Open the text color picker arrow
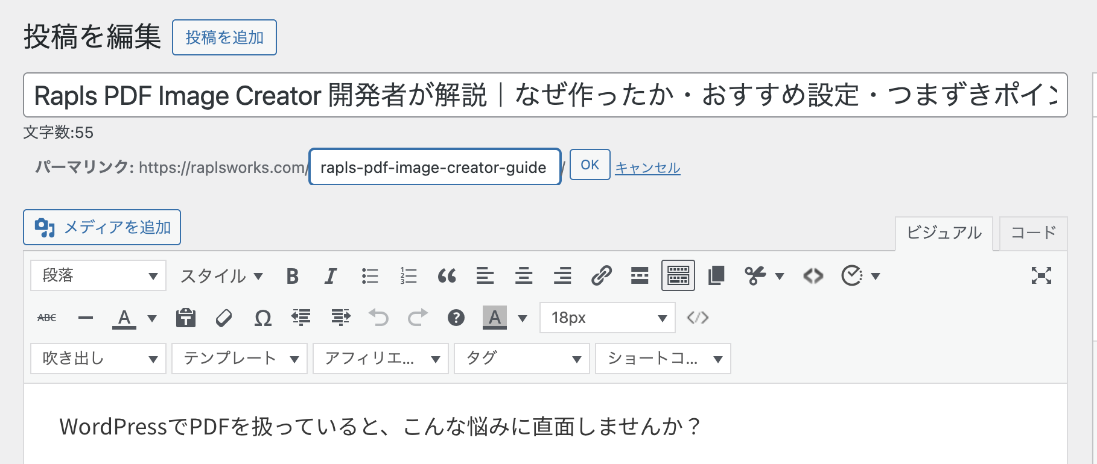This screenshot has width=1097, height=464. tap(152, 318)
